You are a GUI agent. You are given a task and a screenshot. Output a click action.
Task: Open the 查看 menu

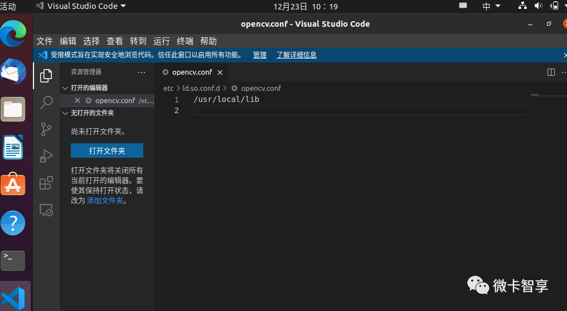coord(115,41)
